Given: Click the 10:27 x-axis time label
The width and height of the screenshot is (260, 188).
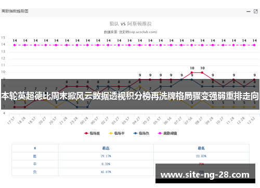Looking at the screenshot, I should [x=219, y=120].
